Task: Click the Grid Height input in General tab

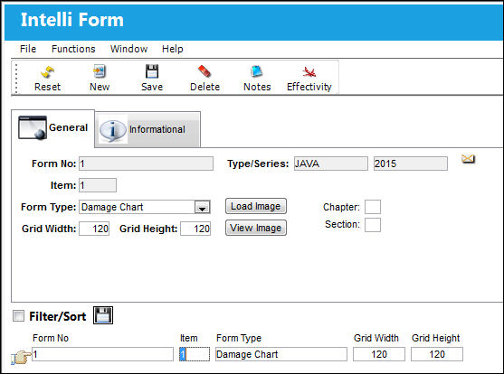Action: click(195, 229)
